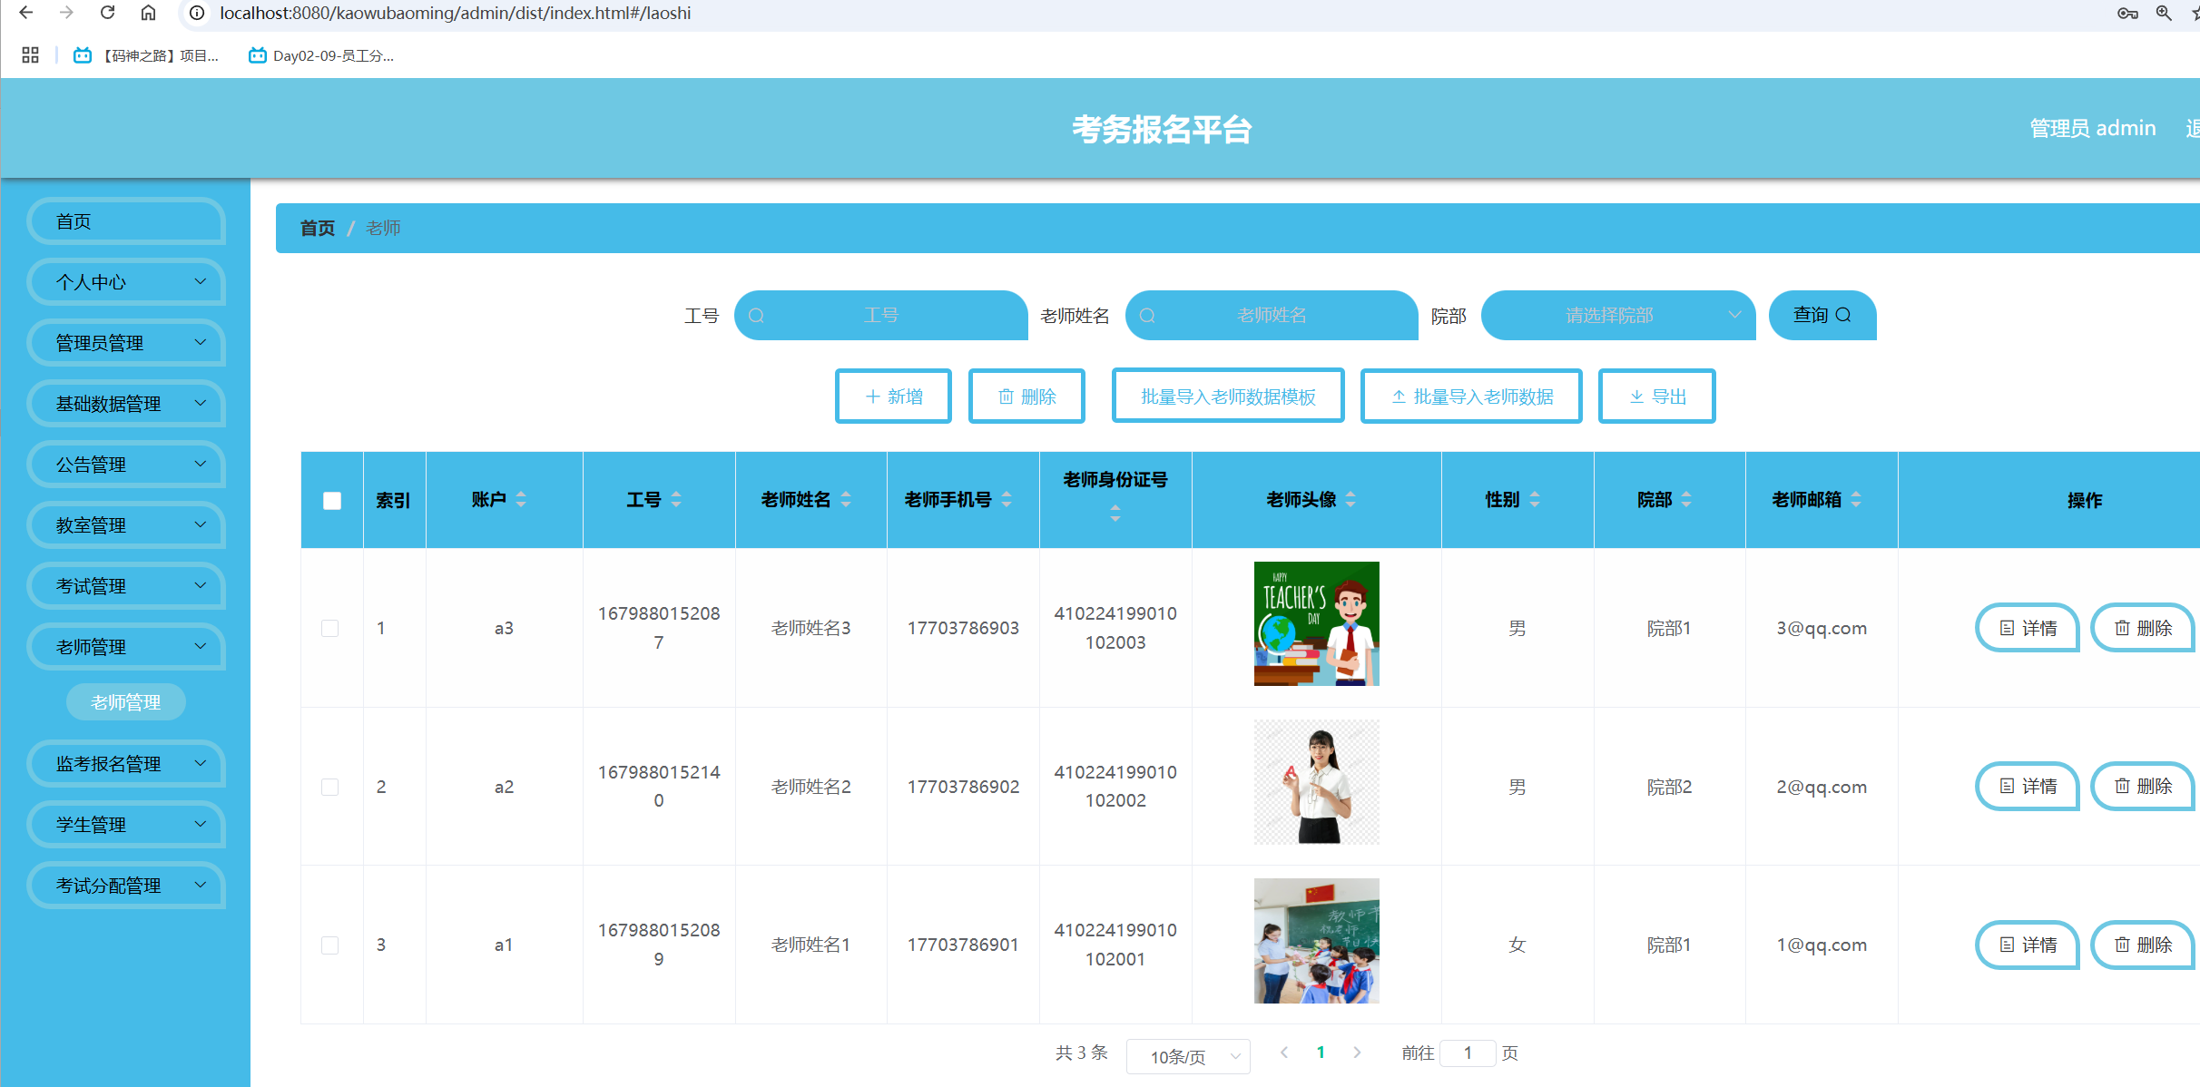This screenshot has width=2200, height=1087.
Task: Select the 老师管理 submenu item
Action: pos(126,702)
